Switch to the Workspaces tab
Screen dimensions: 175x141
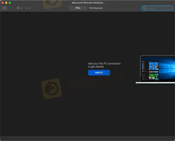pyautogui.click(x=96, y=8)
